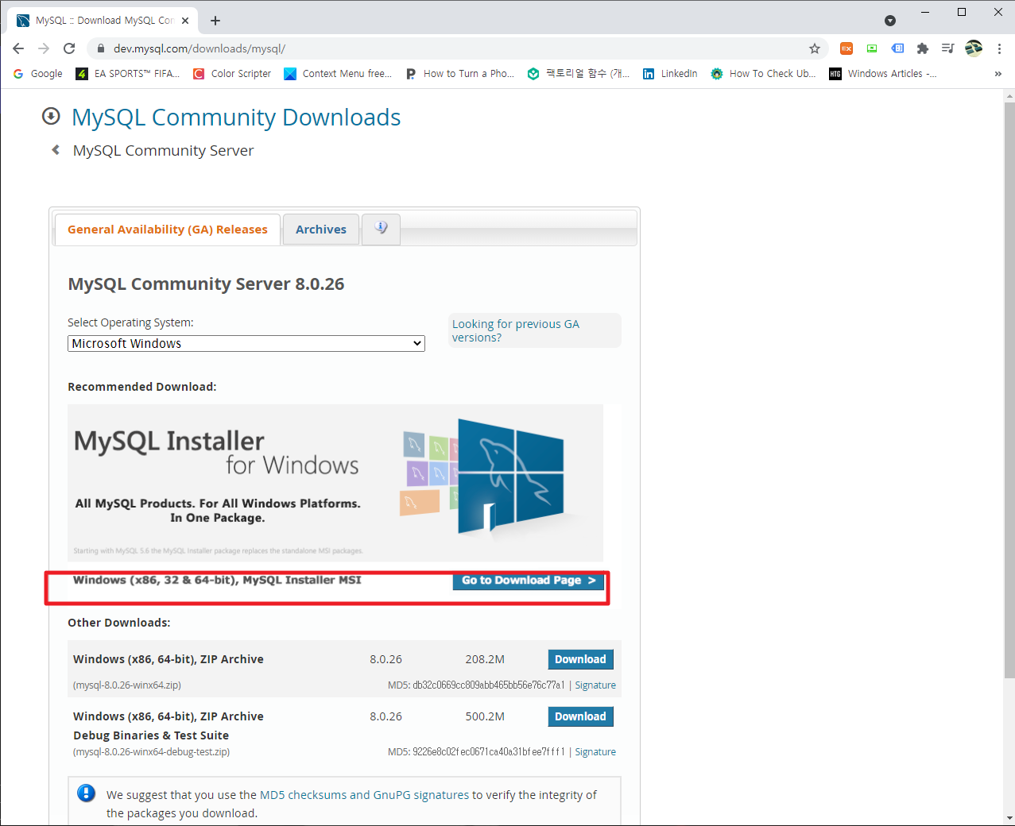This screenshot has height=826, width=1015.
Task: Select General Availability (GA) Releases tab
Action: click(168, 230)
